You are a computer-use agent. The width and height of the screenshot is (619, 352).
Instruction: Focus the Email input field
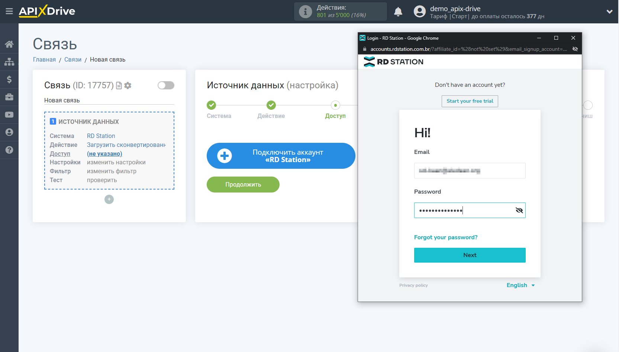(x=470, y=171)
